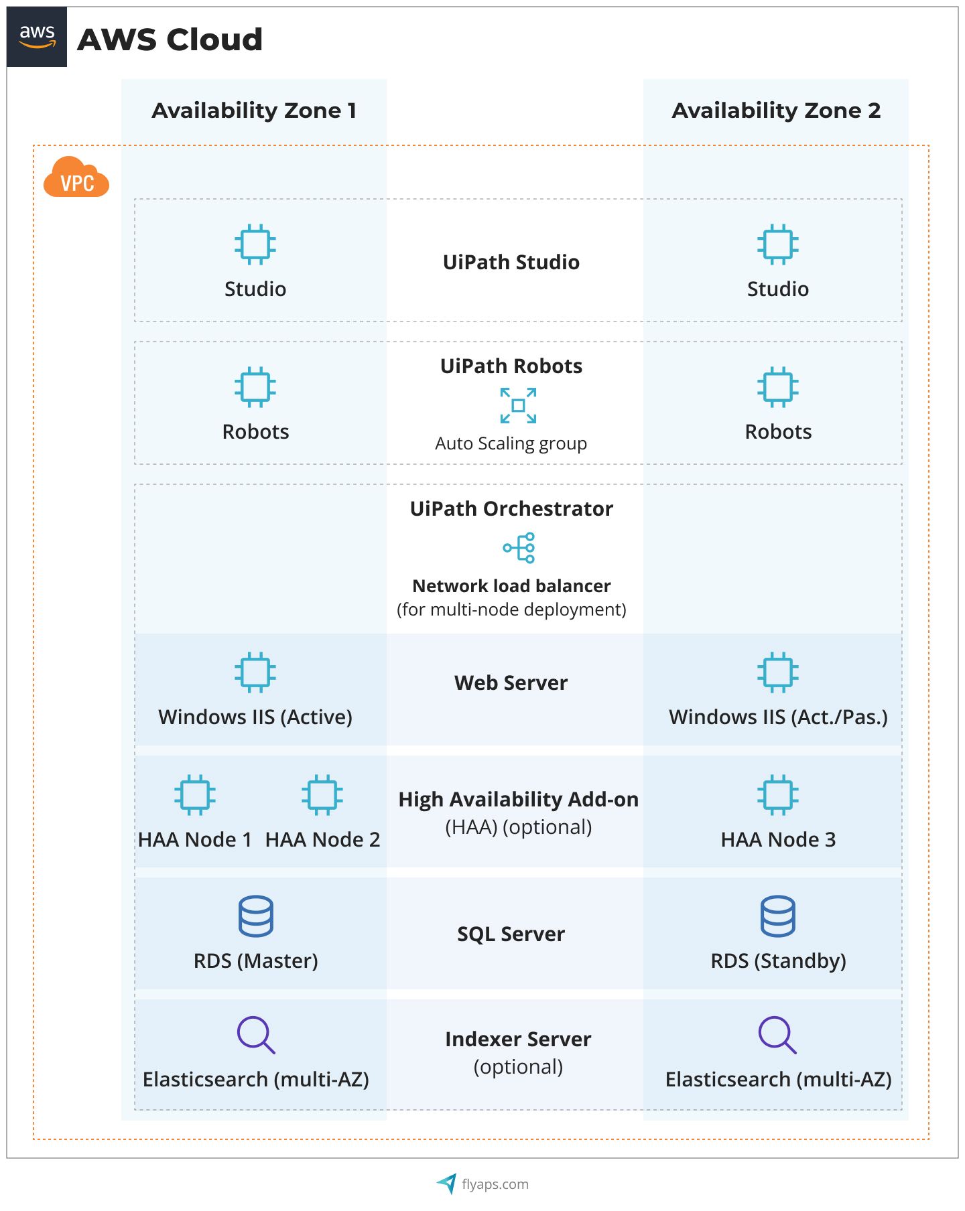Select the UiPath Orchestrator heading
This screenshot has height=1211, width=965.
point(511,508)
